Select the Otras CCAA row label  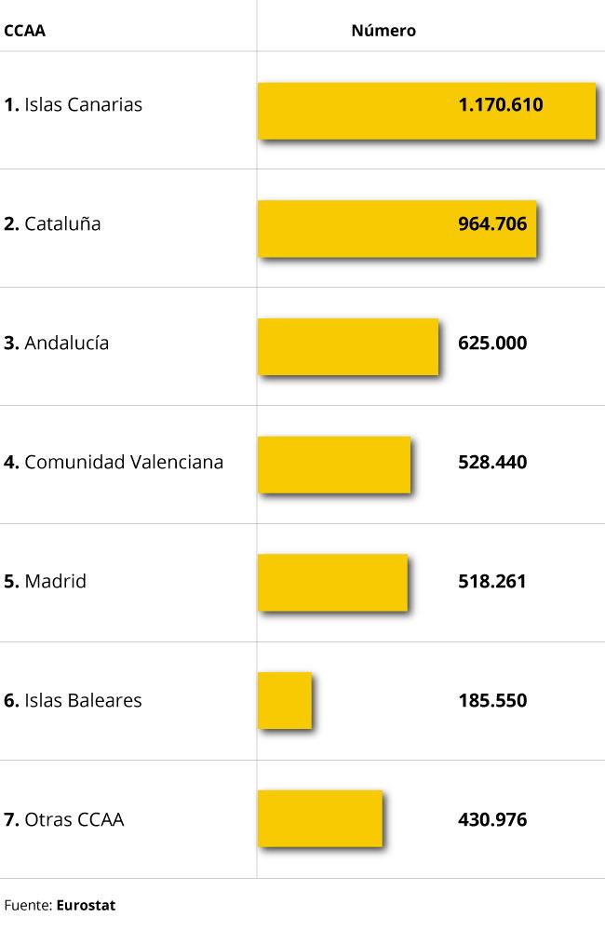coord(64,820)
